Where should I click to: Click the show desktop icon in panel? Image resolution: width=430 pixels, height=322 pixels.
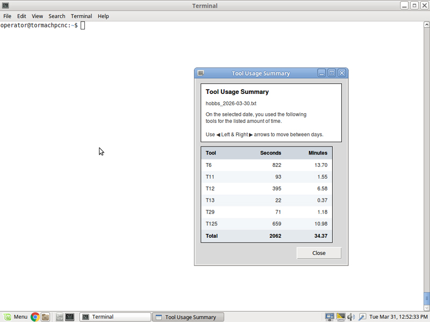(x=60, y=317)
